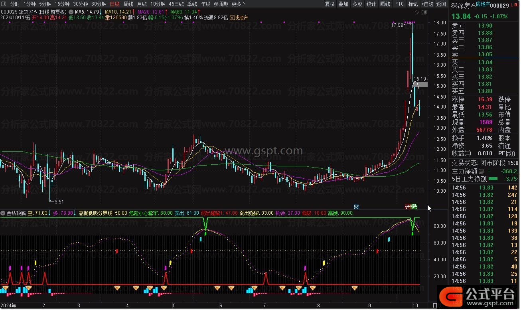Screen dimensions: 521x310
Task: Click the 多股 multi-stock button
Action: click(x=357, y=4)
